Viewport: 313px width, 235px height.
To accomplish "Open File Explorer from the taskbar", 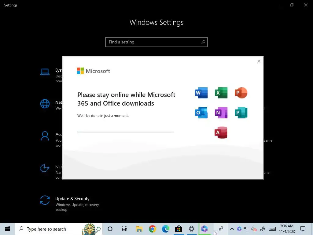I will 139,229.
